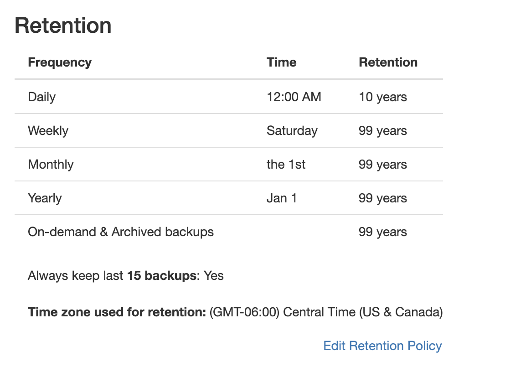This screenshot has height=382, width=526.
Task: Select the Retention page heading
Action: click(62, 26)
